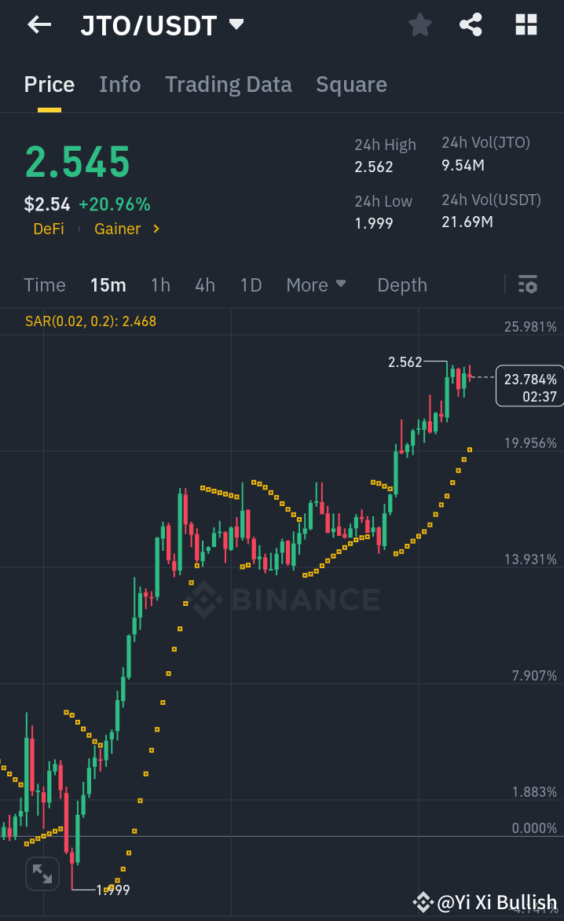Open the Square tab

pyautogui.click(x=351, y=84)
